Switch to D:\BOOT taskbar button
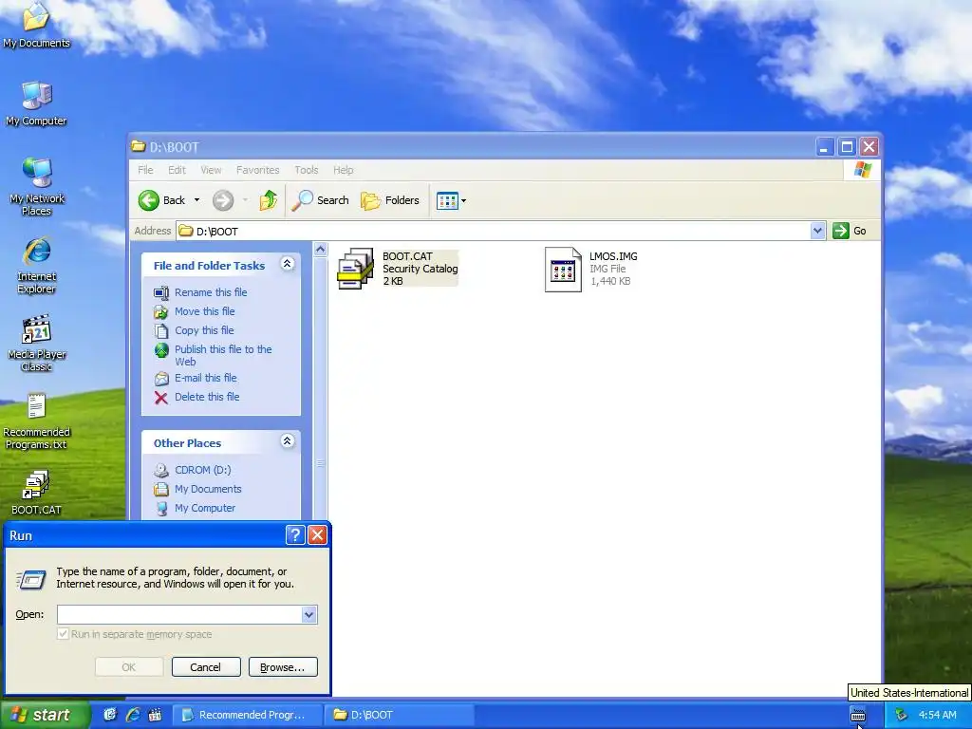The width and height of the screenshot is (972, 729). coord(400,715)
